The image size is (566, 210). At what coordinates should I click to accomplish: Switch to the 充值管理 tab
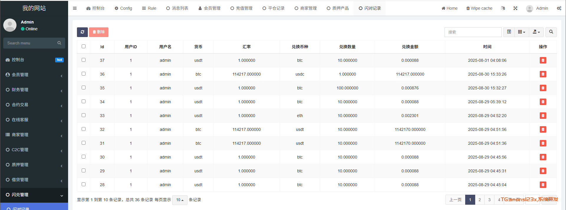(241, 8)
